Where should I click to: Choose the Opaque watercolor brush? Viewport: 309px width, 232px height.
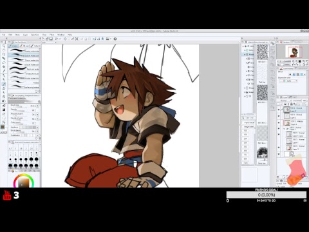click(x=24, y=51)
